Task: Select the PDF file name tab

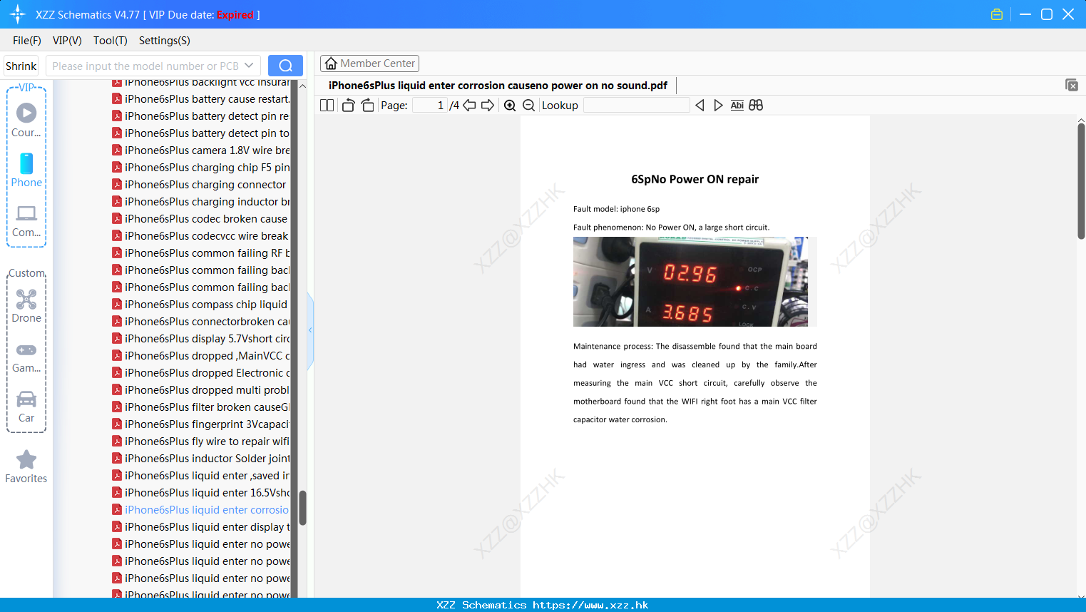Action: point(498,86)
